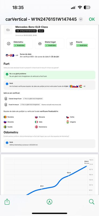Tap the car thumbnail placeholder icon
Screen dimensions: 99x216
pos(8,30)
